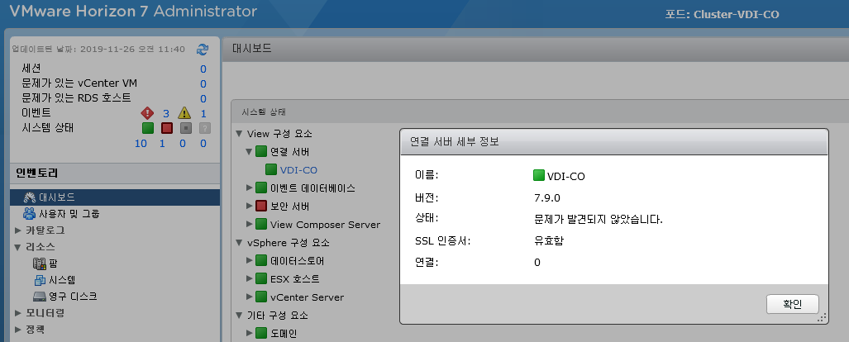Image resolution: width=849 pixels, height=342 pixels.
Task: Click the yellow warning events icon
Action: coord(184,113)
